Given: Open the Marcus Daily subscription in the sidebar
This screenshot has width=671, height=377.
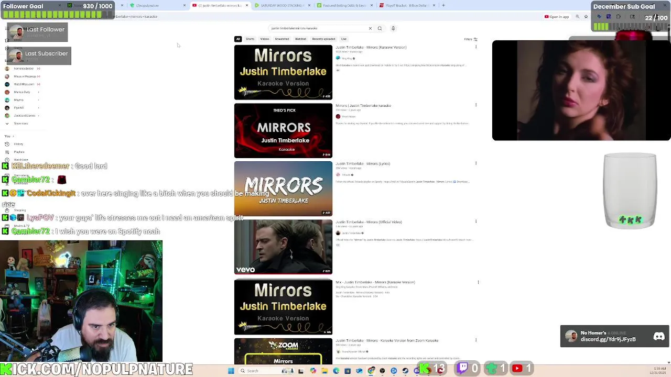Looking at the screenshot, I should click(x=21, y=92).
